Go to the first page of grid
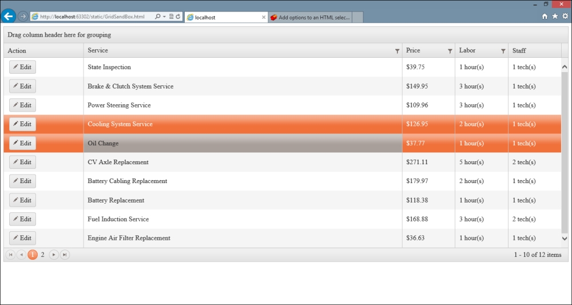Viewport: 572px width, 305px height. (x=10, y=255)
